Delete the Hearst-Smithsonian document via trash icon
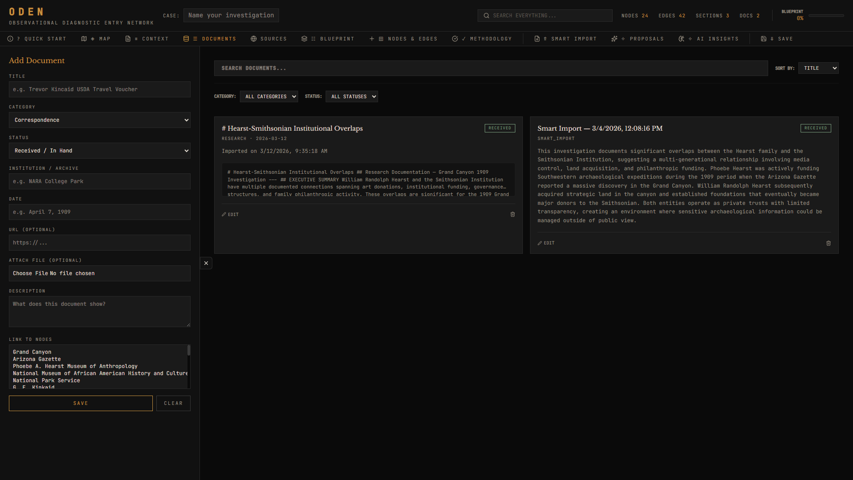Screen dimensions: 853x480 tap(513, 214)
